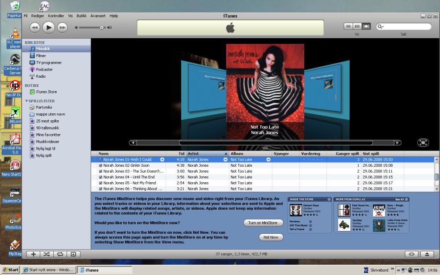
Task: Select the Partymiks playlist
Action: [x=44, y=107]
